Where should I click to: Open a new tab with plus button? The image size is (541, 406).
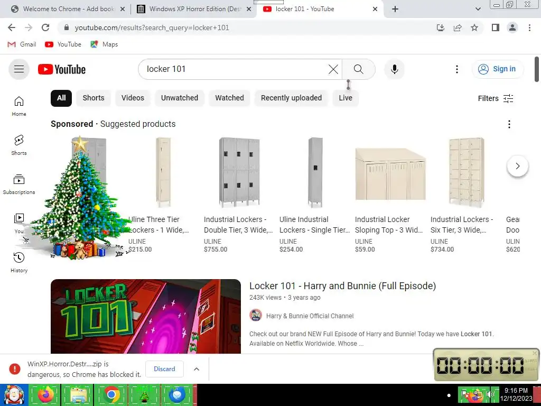coord(395,9)
